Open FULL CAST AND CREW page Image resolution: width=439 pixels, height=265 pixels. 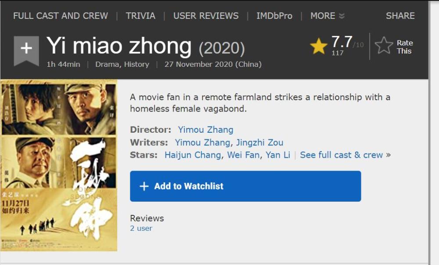pyautogui.click(x=61, y=16)
